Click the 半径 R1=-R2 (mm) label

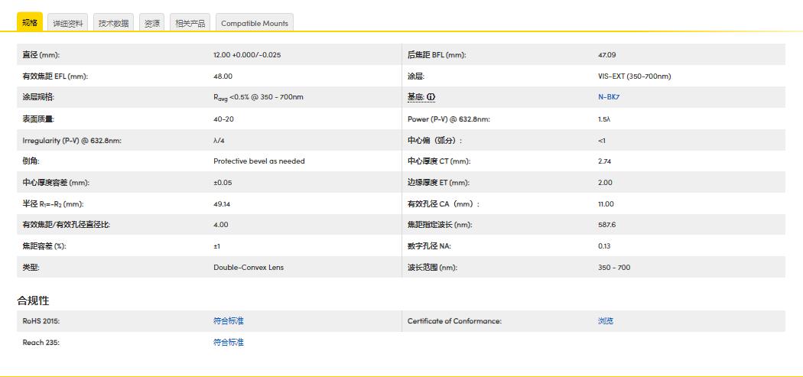coord(54,204)
